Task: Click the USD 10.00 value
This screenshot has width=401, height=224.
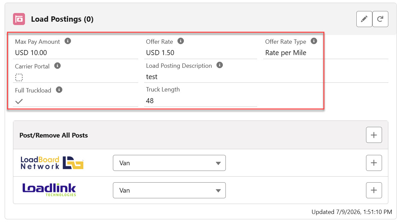Action: coord(31,53)
